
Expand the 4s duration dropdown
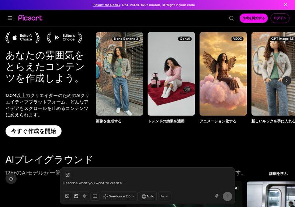[164, 196]
